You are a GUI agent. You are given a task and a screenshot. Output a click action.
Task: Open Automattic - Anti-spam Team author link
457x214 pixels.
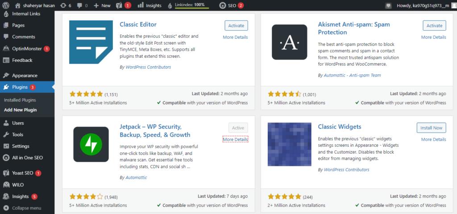point(352,75)
